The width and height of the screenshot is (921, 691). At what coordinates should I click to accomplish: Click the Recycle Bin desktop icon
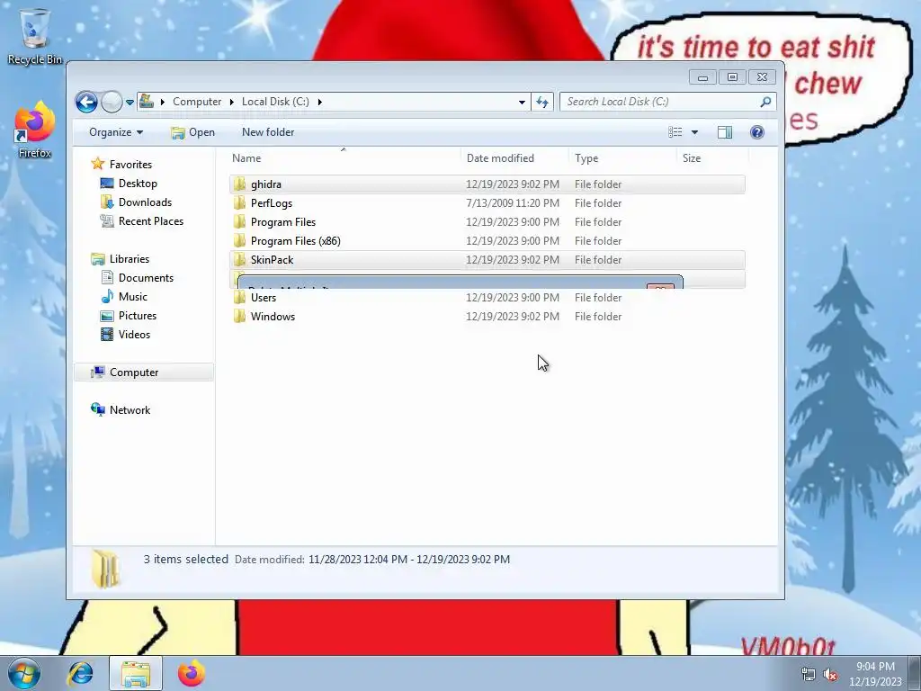click(x=35, y=36)
